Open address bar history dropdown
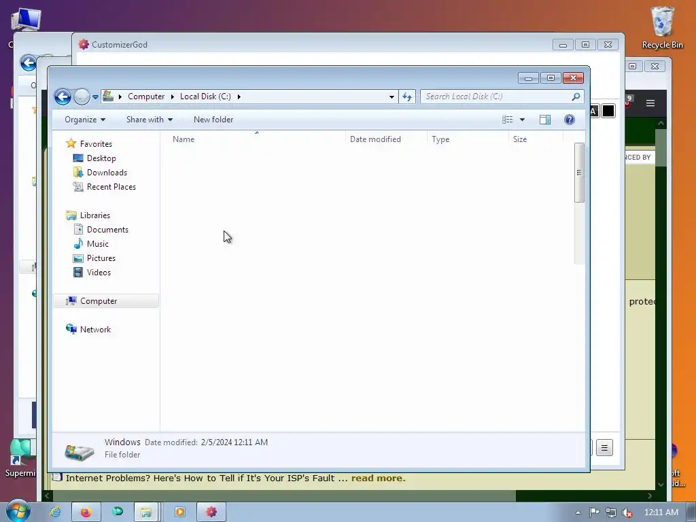Image resolution: width=696 pixels, height=522 pixels. tap(391, 97)
